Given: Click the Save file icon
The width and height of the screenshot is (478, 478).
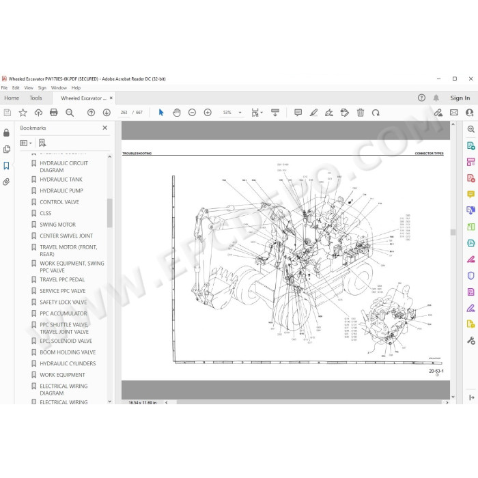Looking at the screenshot, I should click(x=8, y=113).
